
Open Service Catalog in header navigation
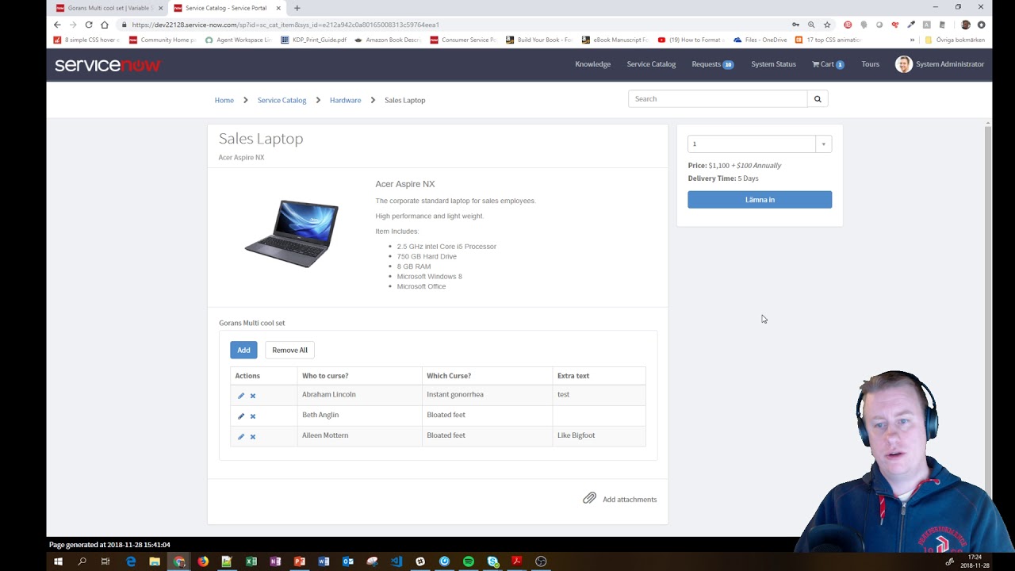coord(651,64)
